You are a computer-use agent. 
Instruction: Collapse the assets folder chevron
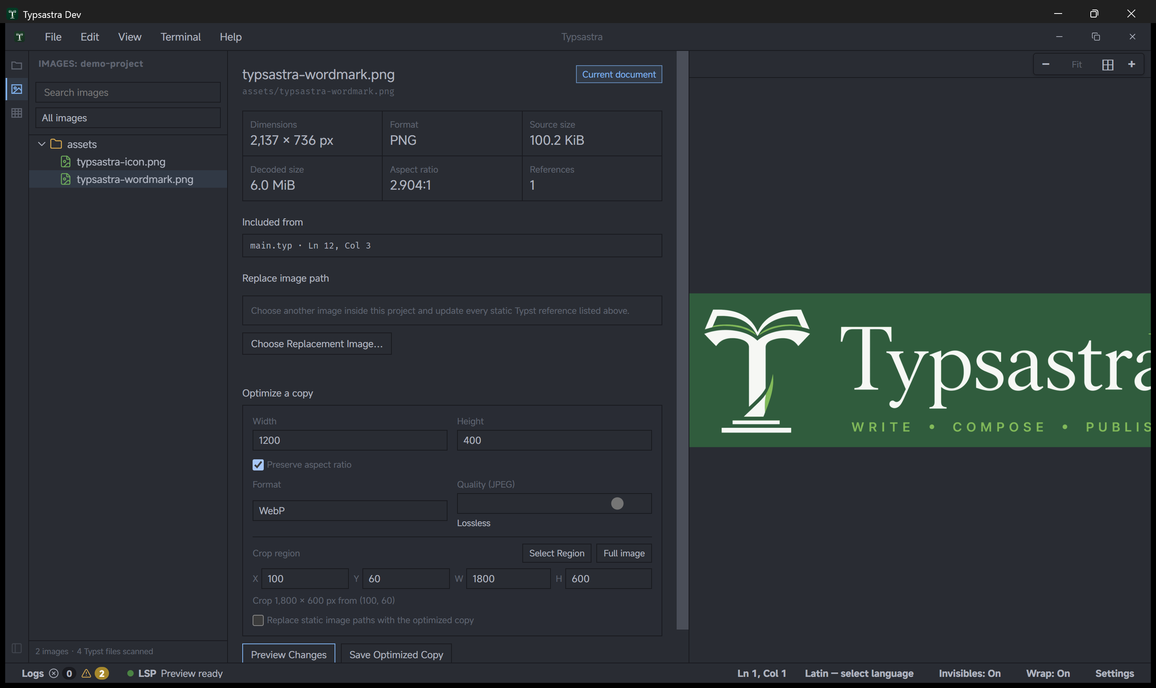(42, 144)
